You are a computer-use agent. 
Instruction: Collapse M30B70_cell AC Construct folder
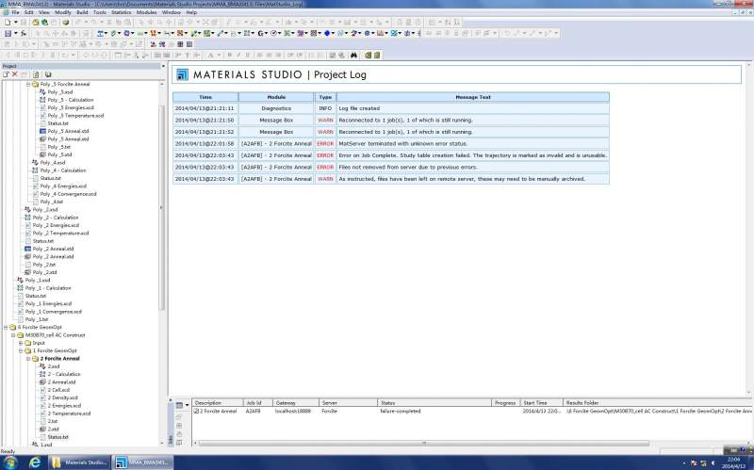(x=13, y=335)
